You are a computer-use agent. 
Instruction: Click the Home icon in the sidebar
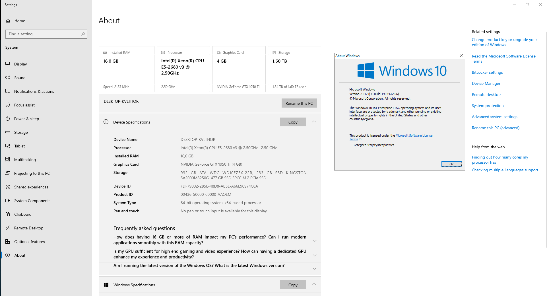point(8,21)
